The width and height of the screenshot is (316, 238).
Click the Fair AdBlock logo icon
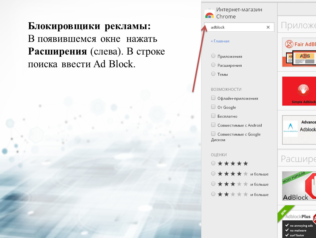[289, 44]
